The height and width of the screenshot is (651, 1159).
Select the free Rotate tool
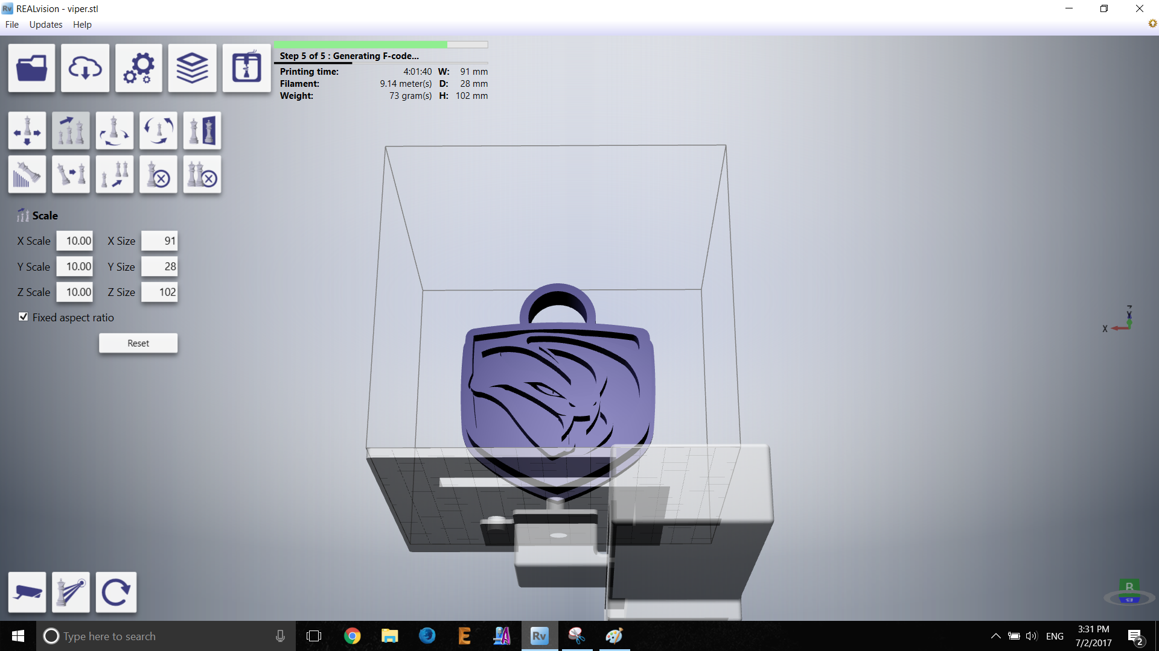(x=158, y=130)
